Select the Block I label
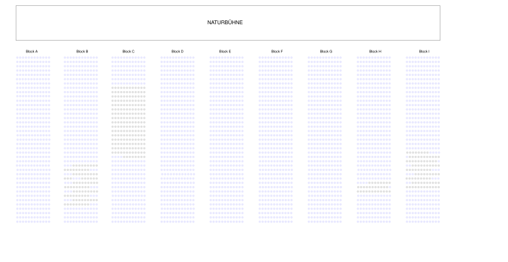Screen dimensions: 508x262 (x=424, y=51)
